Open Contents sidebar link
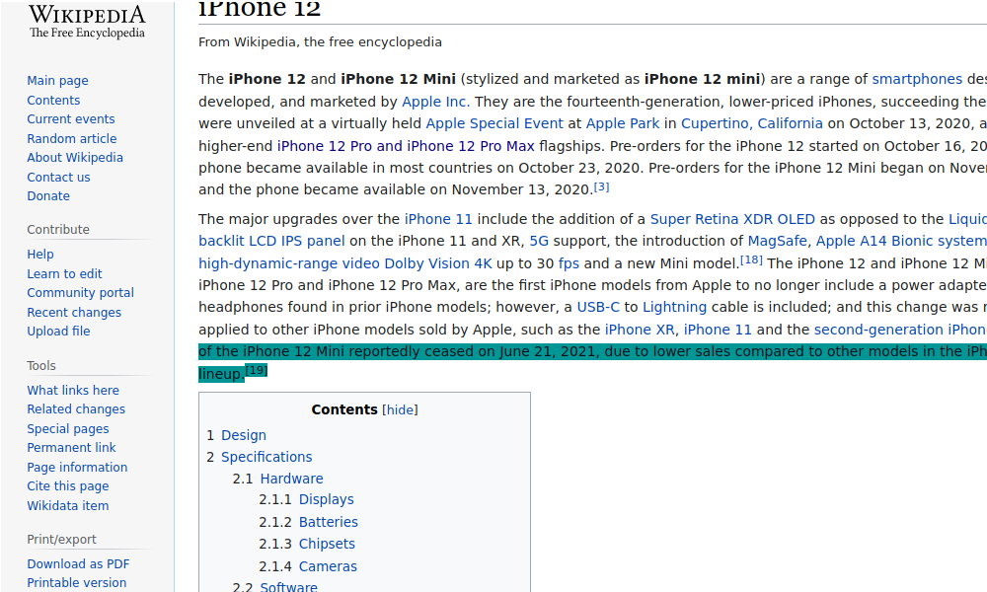 click(x=53, y=100)
